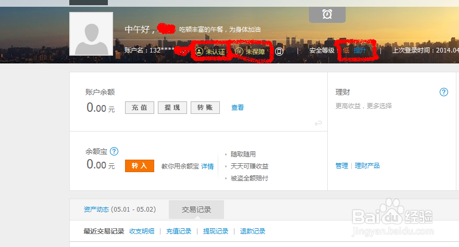Image resolution: width=459 pixels, height=247 pixels.
Task: Click the orange 转入 button
Action: (x=140, y=166)
